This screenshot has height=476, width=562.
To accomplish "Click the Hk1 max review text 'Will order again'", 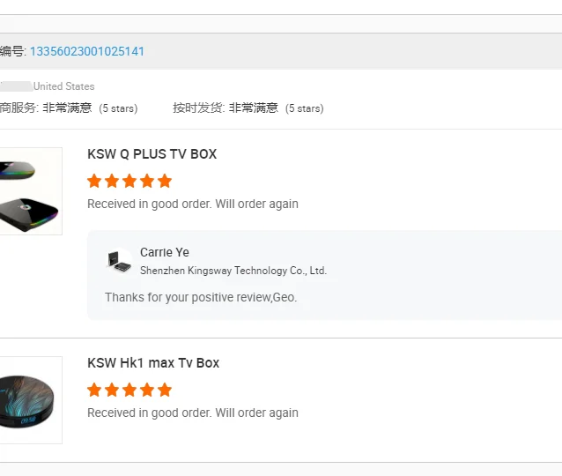I will tap(256, 413).
